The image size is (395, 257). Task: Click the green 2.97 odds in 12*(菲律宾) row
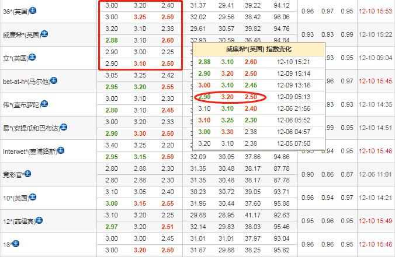coord(112,227)
